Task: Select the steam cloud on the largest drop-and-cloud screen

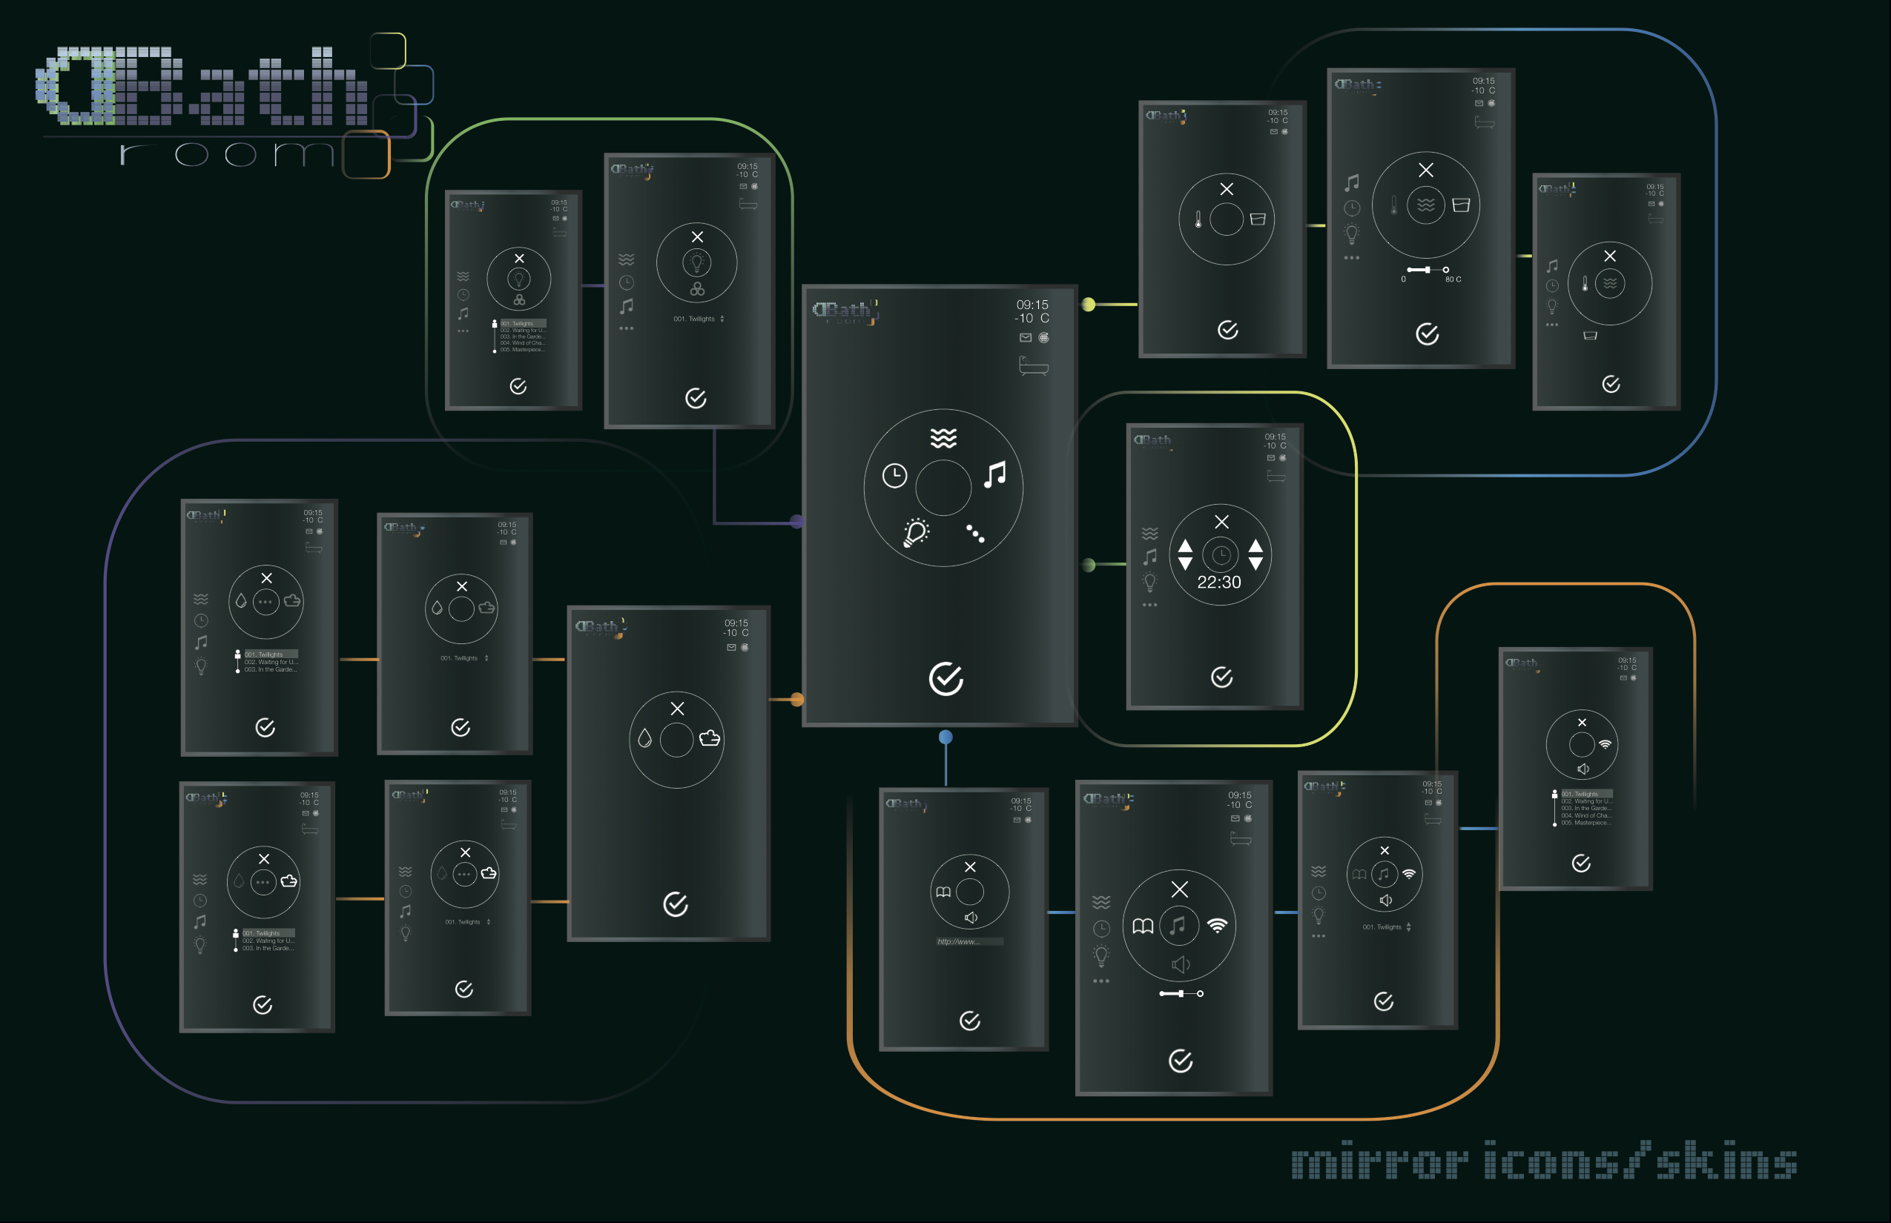Action: (x=710, y=738)
